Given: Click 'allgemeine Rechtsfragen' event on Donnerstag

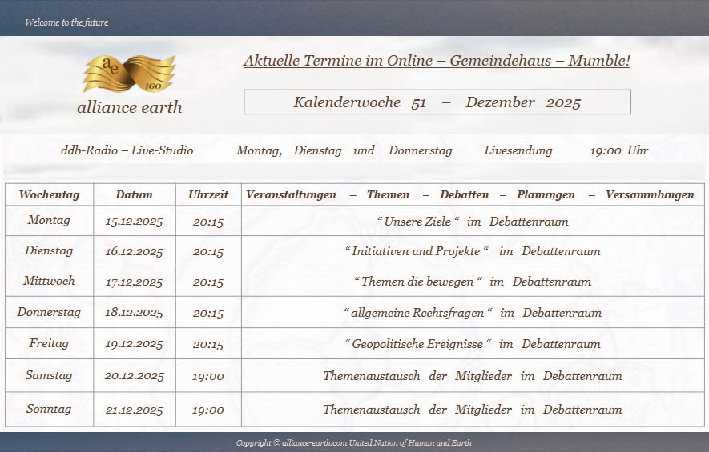Looking at the screenshot, I should [x=473, y=313].
